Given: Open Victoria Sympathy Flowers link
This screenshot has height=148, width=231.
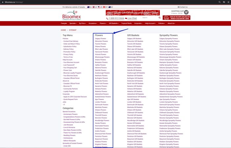Looking at the screenshot, I should pos(169,55).
